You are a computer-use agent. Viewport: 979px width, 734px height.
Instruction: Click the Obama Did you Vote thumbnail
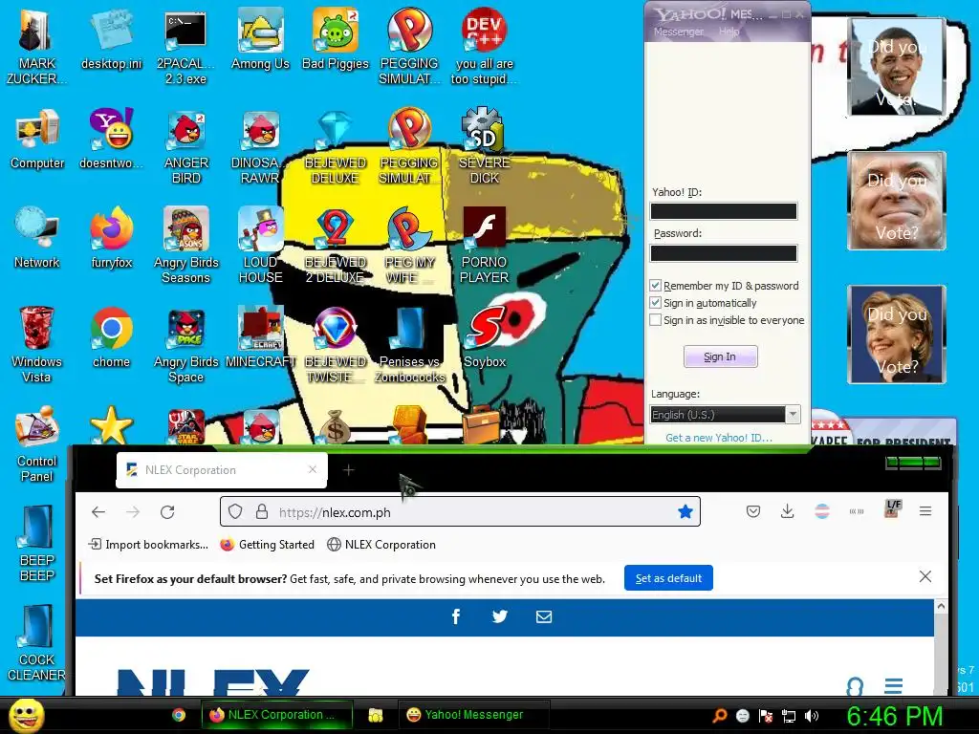point(897,67)
